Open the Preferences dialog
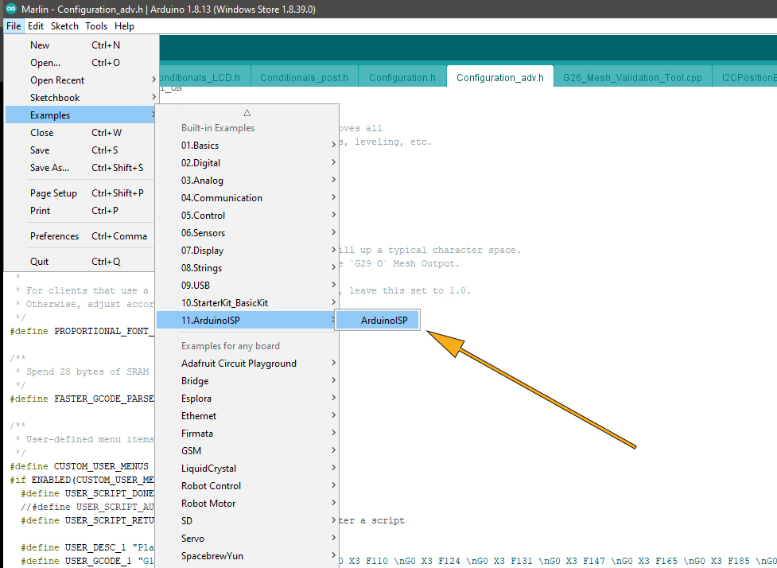 tap(54, 235)
